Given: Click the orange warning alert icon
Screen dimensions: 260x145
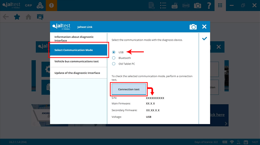Looking at the screenshot, I should (x=51, y=5).
